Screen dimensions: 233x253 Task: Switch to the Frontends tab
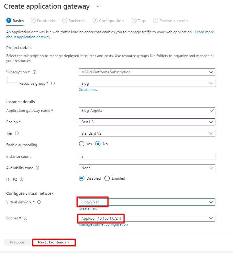coord(43,21)
